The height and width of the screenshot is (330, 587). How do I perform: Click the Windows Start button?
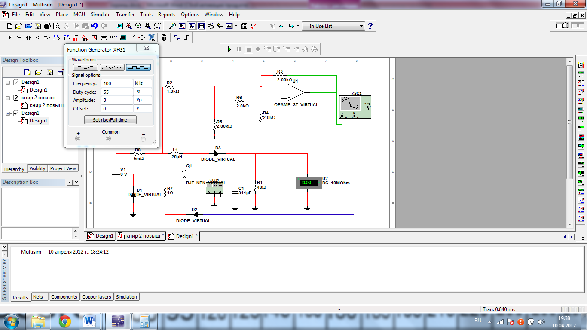pos(12,321)
